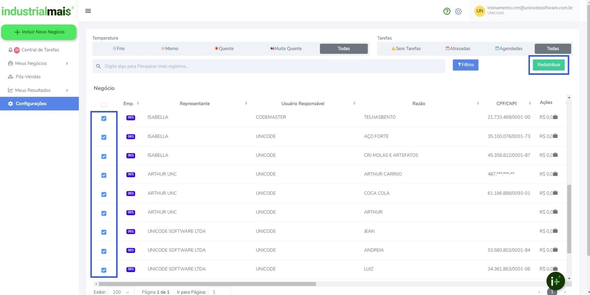Click briefcase icon in COCA COLA row

(x=555, y=193)
